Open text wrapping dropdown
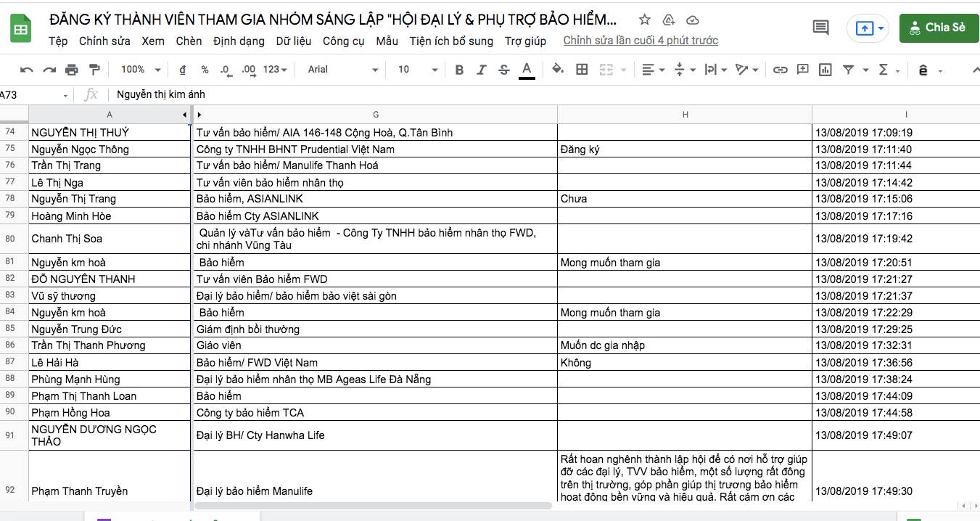The width and height of the screenshot is (980, 521). pos(715,70)
